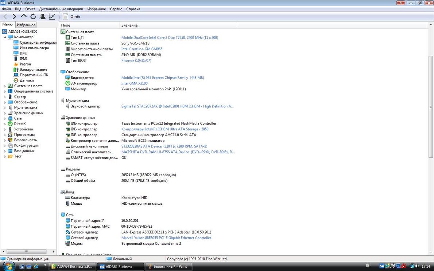
Task: Switch to Безымянный - Paint taskbar window
Action: click(x=168, y=267)
